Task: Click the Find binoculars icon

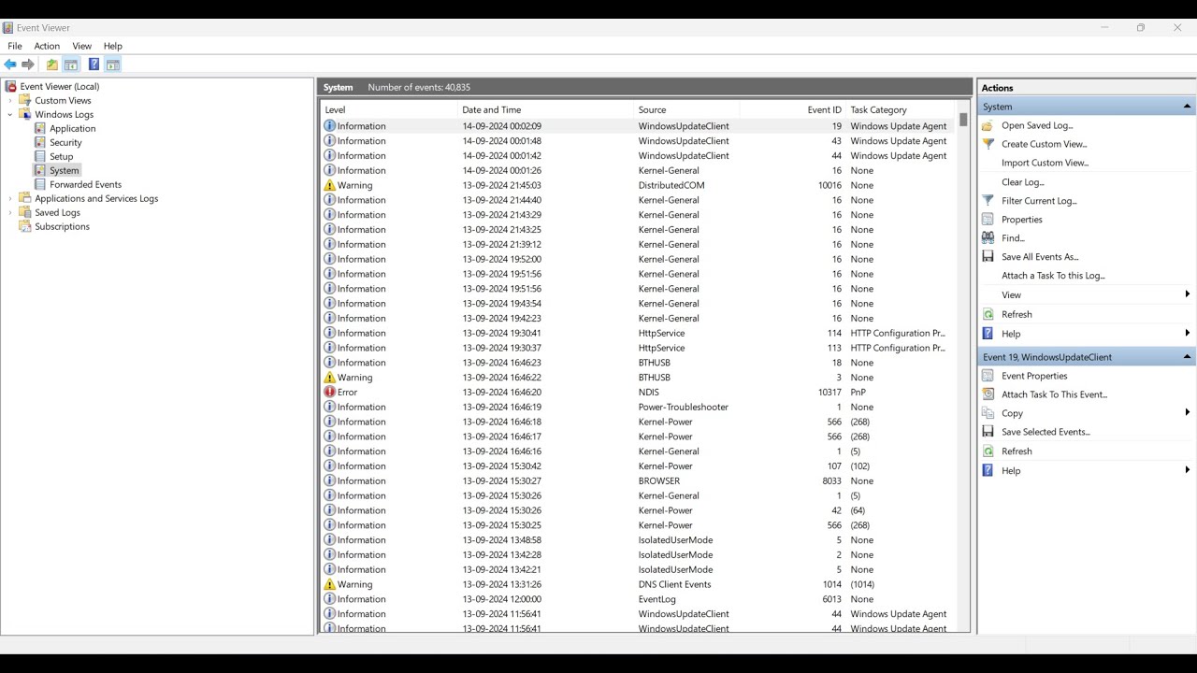Action: click(x=988, y=237)
